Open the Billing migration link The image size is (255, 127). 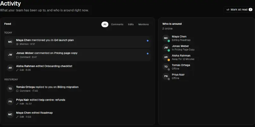(68, 87)
